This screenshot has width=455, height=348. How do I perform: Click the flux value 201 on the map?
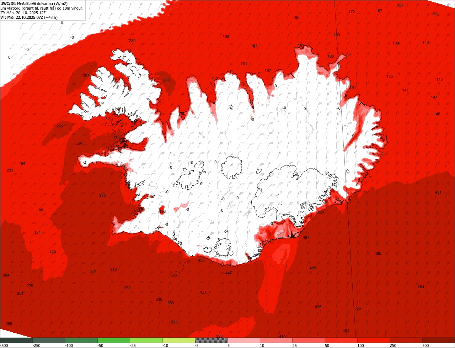pyautogui.click(x=243, y=64)
